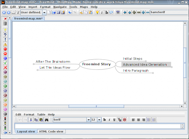189x139 pixels.
Task: Click the icon sidebar scroll down arrow
Action: coord(10,132)
